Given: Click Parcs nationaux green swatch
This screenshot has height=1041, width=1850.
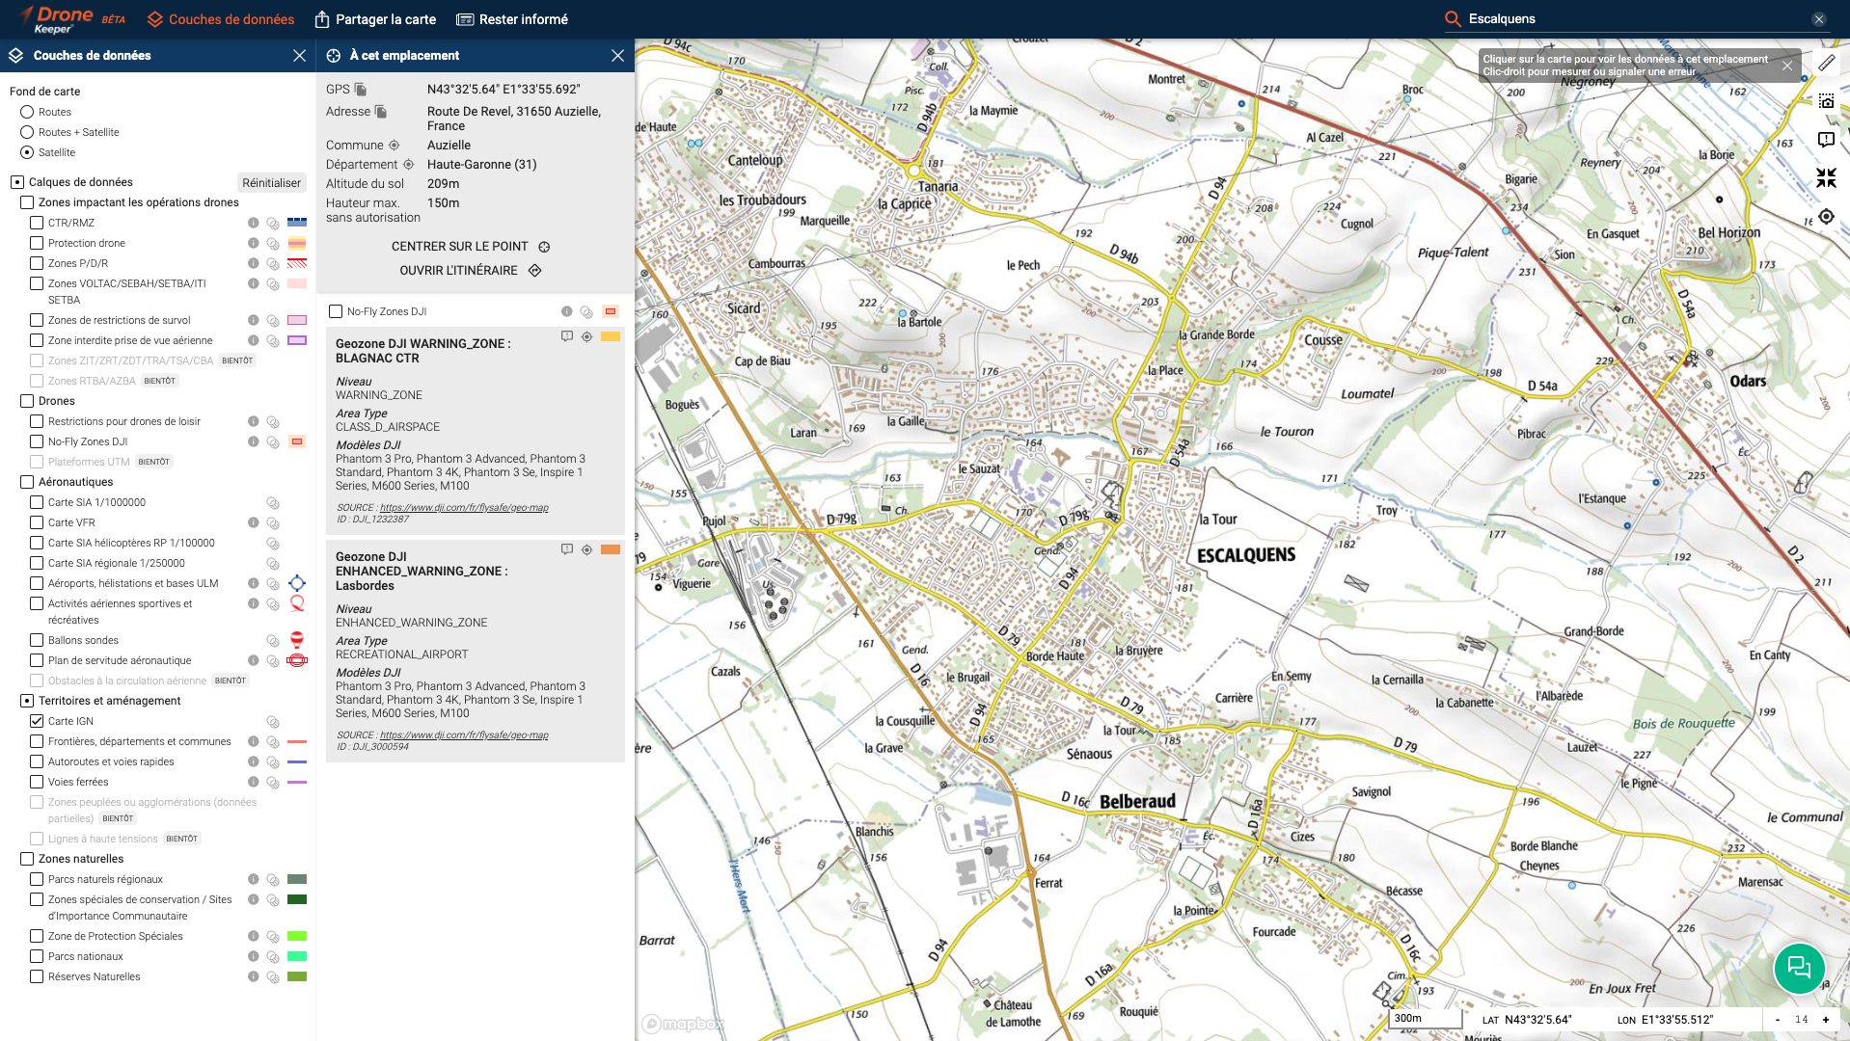Looking at the screenshot, I should point(297,956).
